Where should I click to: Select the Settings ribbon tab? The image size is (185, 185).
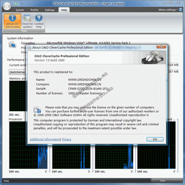coord(50,10)
